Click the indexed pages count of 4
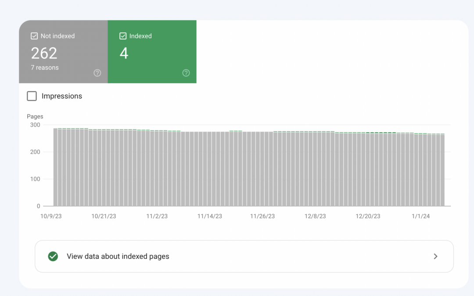Image resolution: width=474 pixels, height=296 pixels. coord(124,53)
